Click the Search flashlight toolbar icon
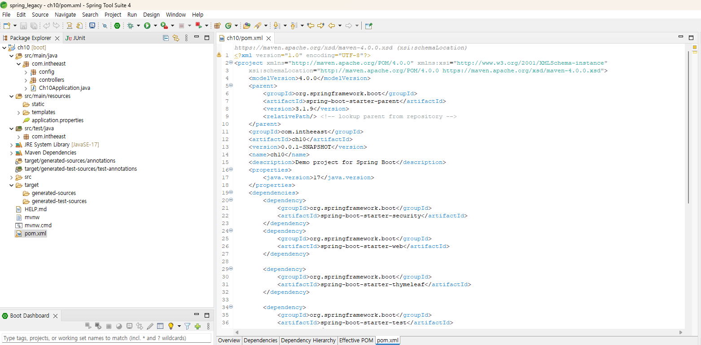 [x=258, y=26]
